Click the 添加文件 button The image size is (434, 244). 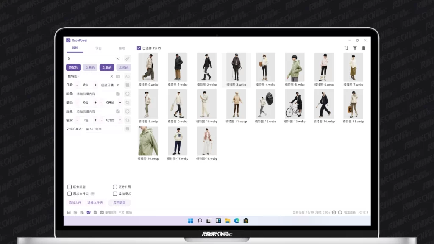click(75, 202)
